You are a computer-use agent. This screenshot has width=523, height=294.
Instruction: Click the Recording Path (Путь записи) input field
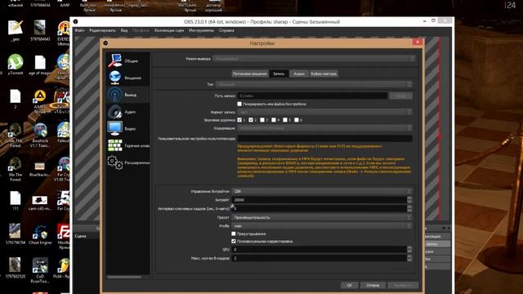click(x=312, y=96)
